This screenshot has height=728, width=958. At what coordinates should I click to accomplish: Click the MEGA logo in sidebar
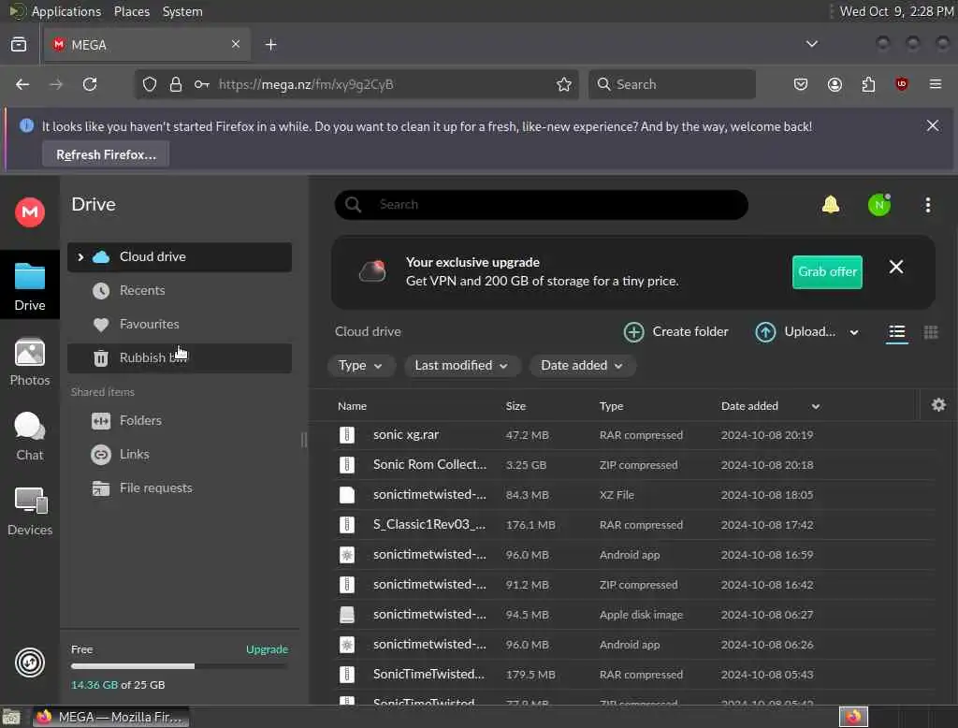click(29, 212)
